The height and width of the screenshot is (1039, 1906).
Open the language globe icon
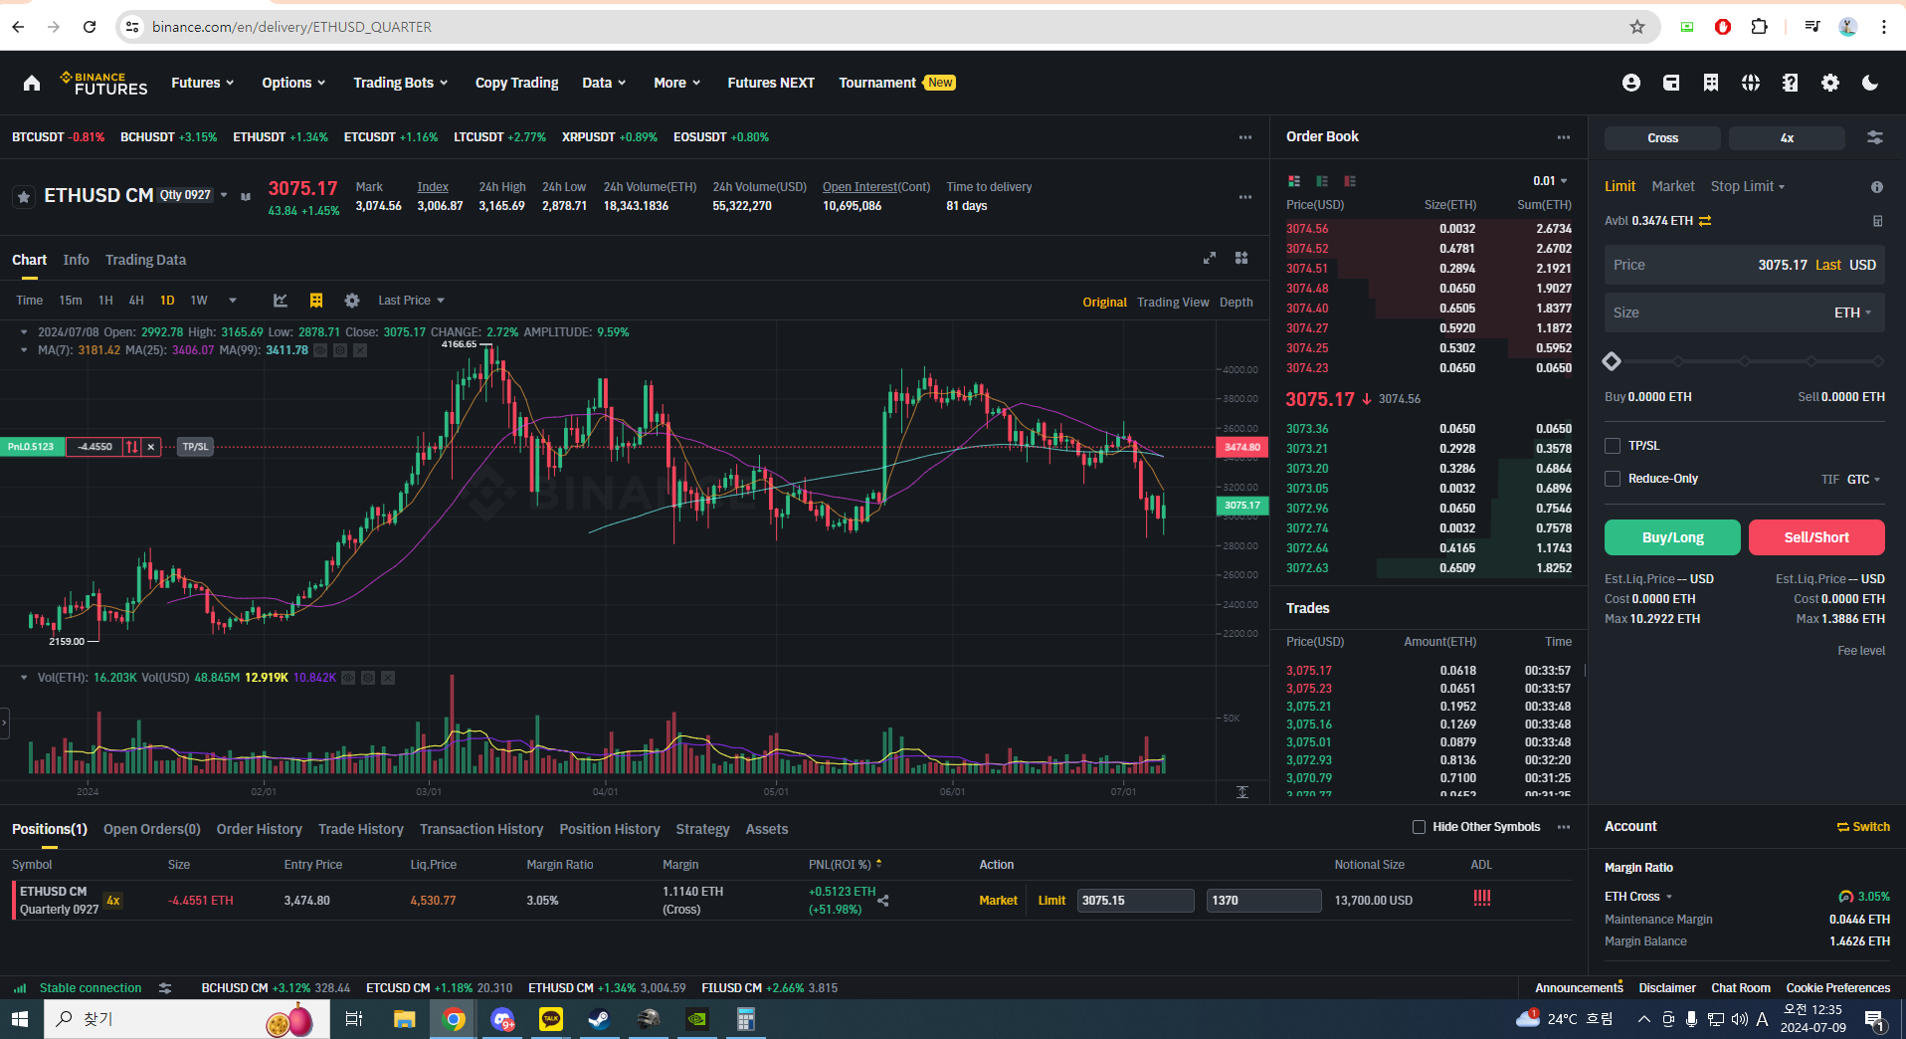coord(1751,83)
